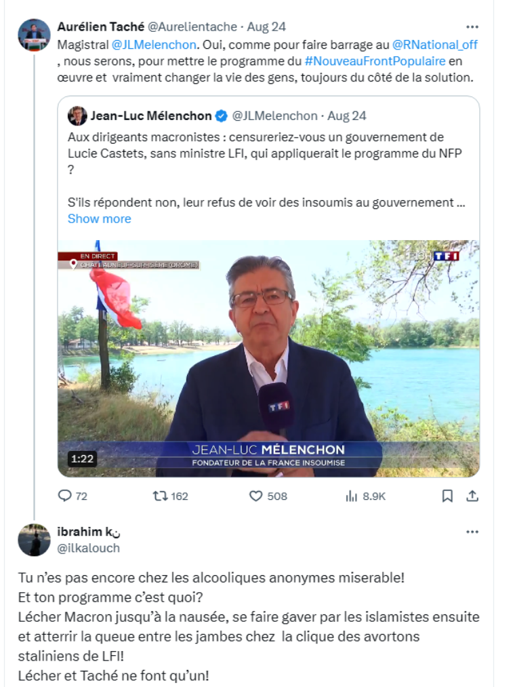Click the Aurélien Taché display name
Viewport: 517px width, 687px height.
[x=101, y=26]
